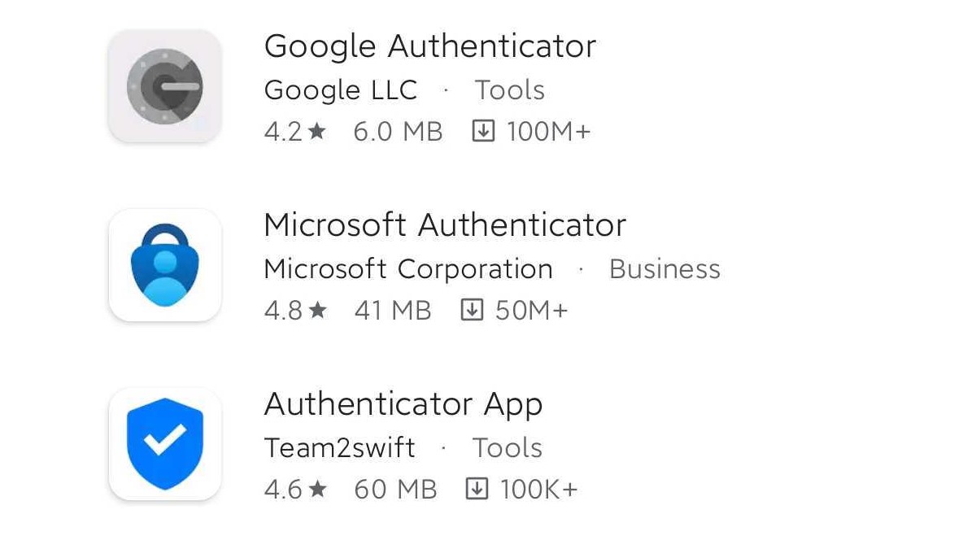Click the 41 MB size text
The width and height of the screenshot is (976, 549).
[x=393, y=310]
